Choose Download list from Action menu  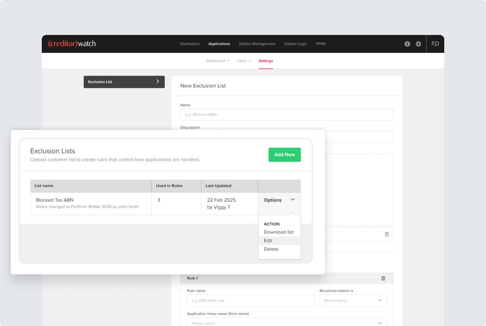pyautogui.click(x=279, y=232)
